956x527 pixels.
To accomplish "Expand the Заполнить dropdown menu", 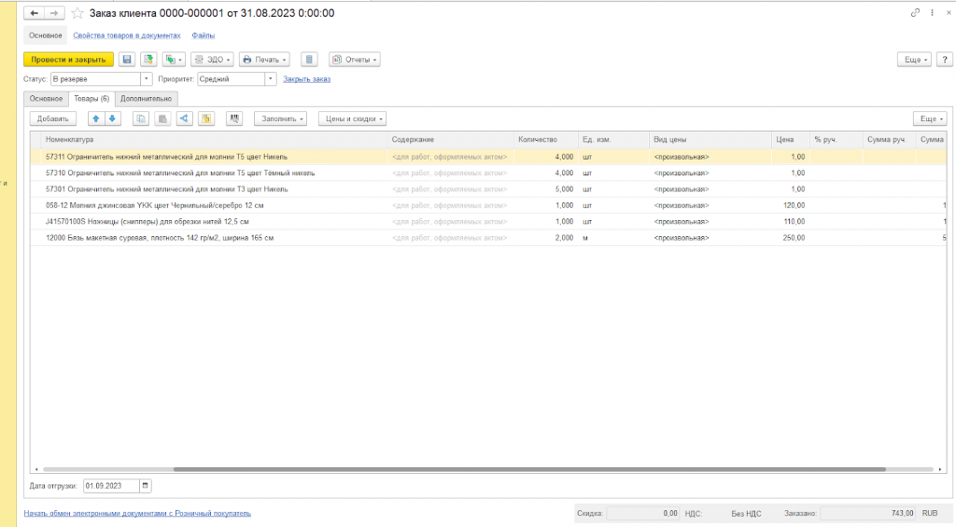I will click(281, 118).
